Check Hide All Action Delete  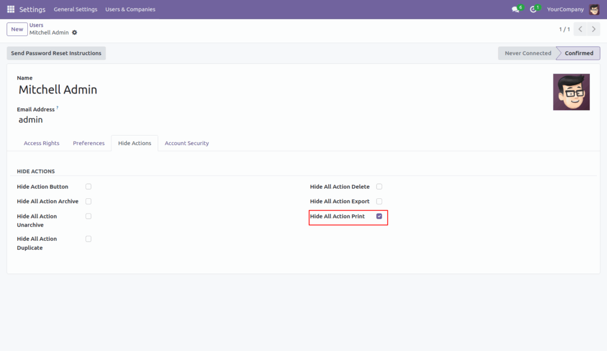379,186
